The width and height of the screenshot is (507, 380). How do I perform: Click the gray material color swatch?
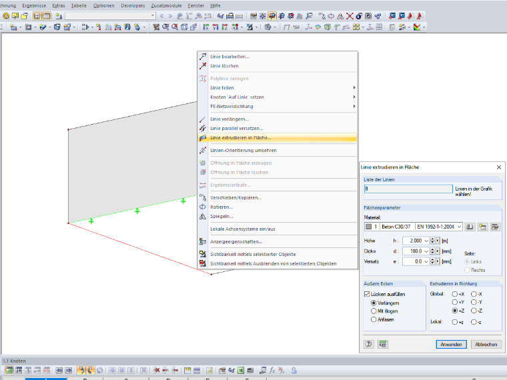pyautogui.click(x=368, y=227)
